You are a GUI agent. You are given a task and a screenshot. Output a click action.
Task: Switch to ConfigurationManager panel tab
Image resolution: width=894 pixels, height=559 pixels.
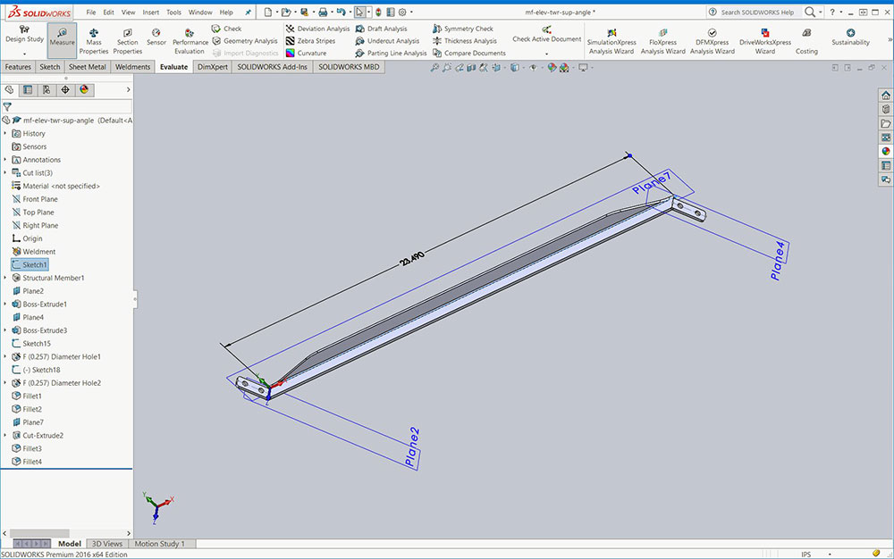pos(46,89)
